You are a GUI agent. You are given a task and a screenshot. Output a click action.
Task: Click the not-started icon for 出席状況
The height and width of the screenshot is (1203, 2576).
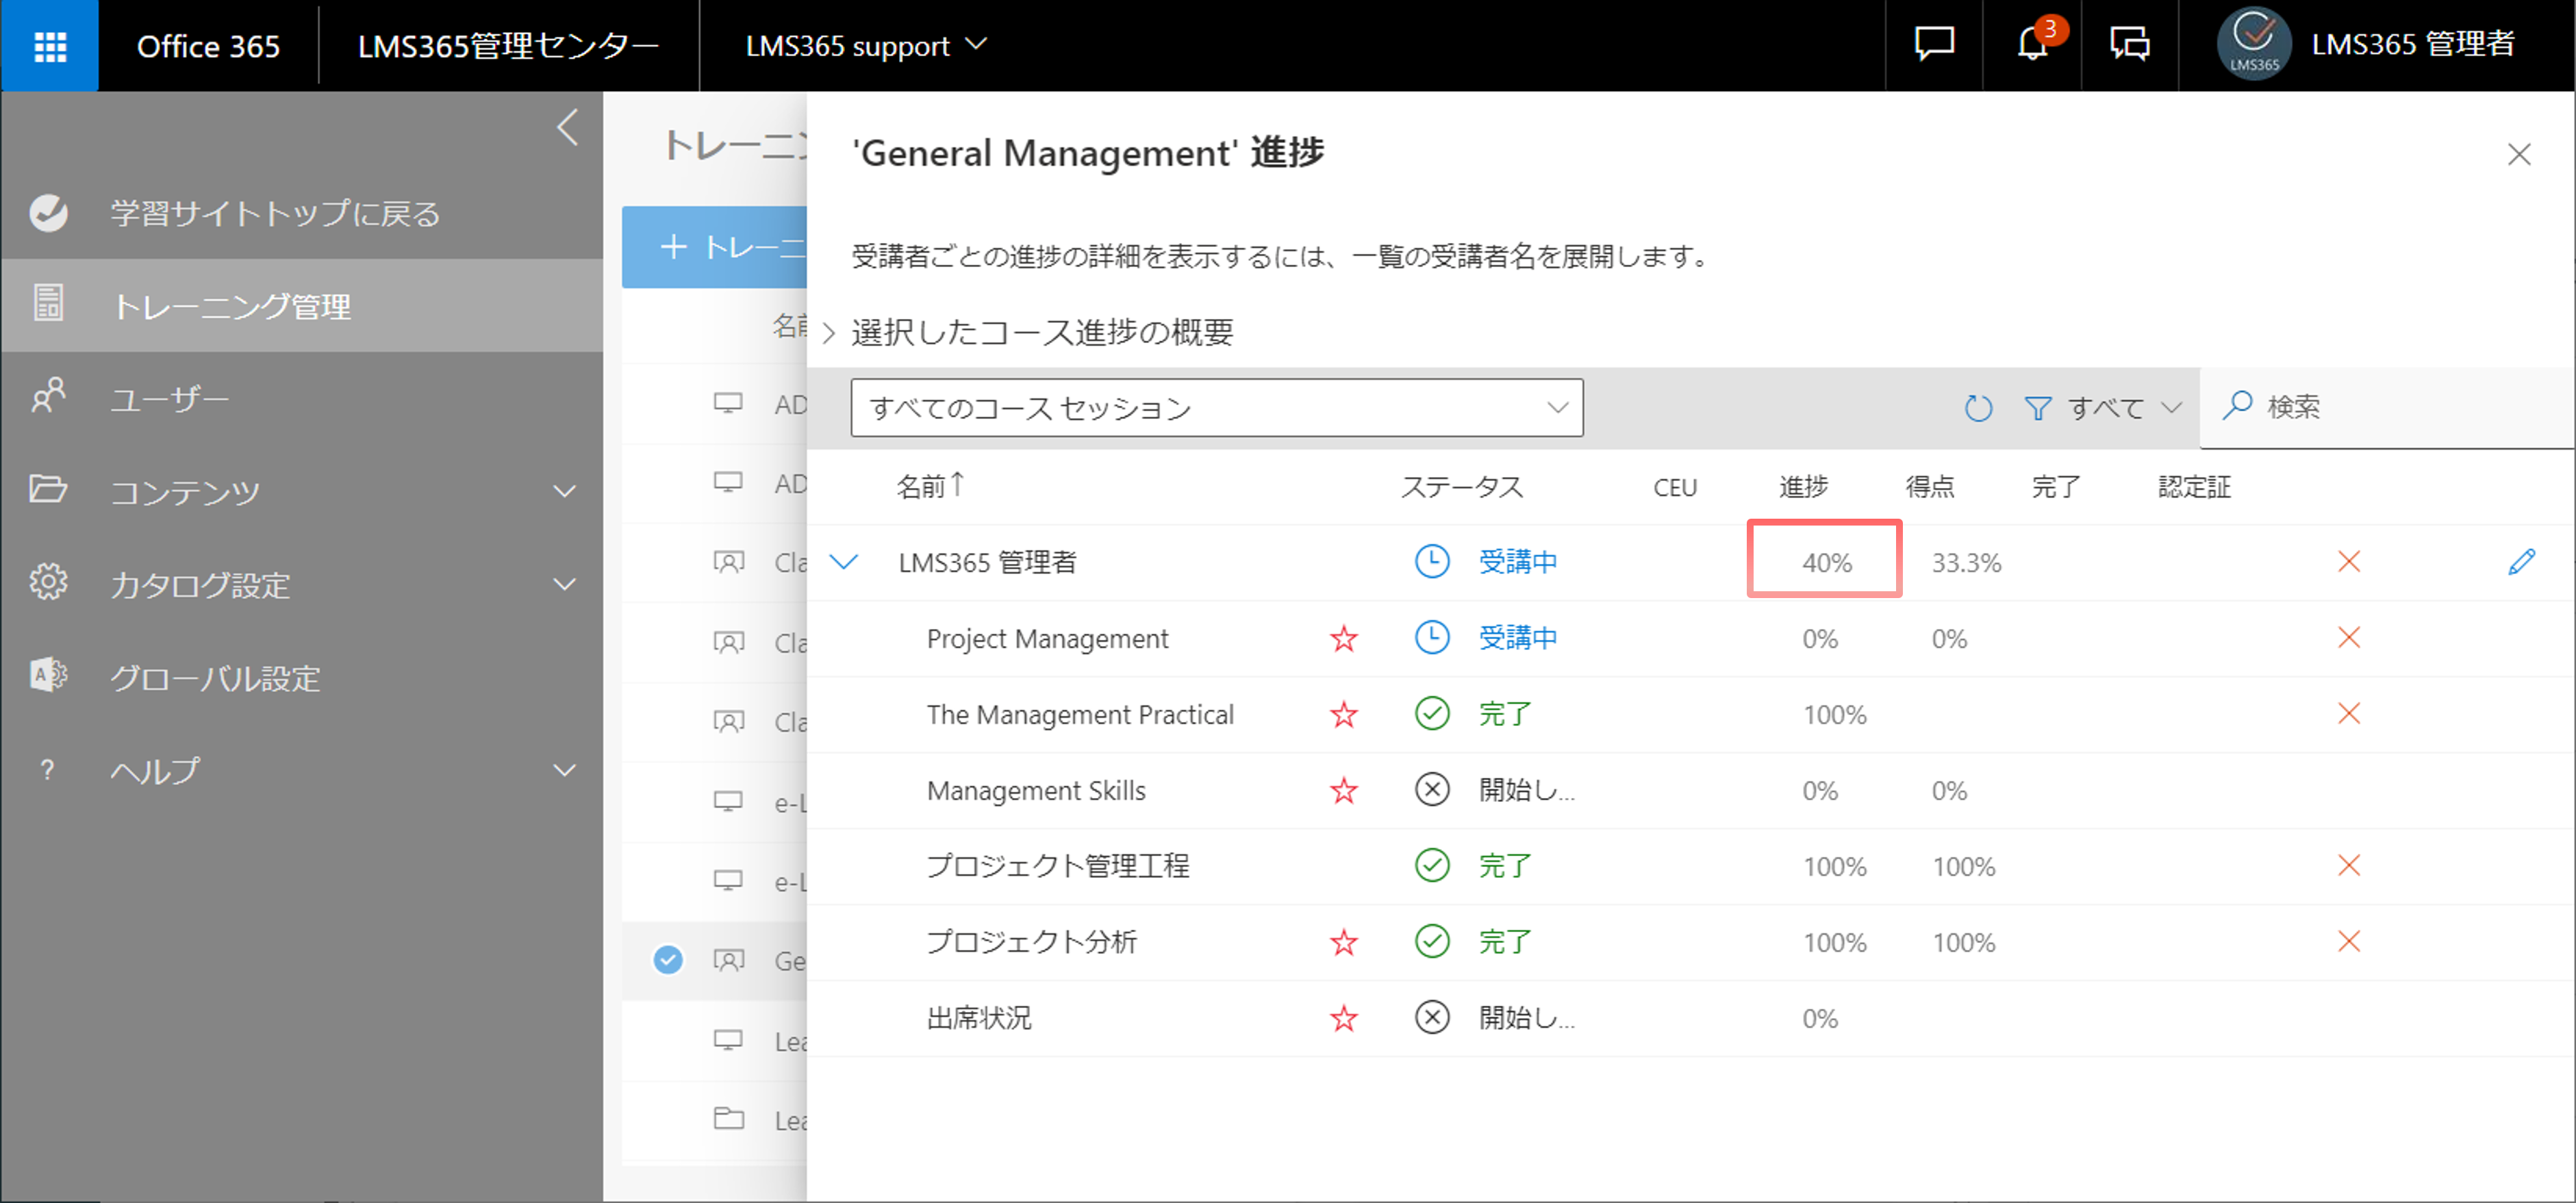pos(1432,1017)
